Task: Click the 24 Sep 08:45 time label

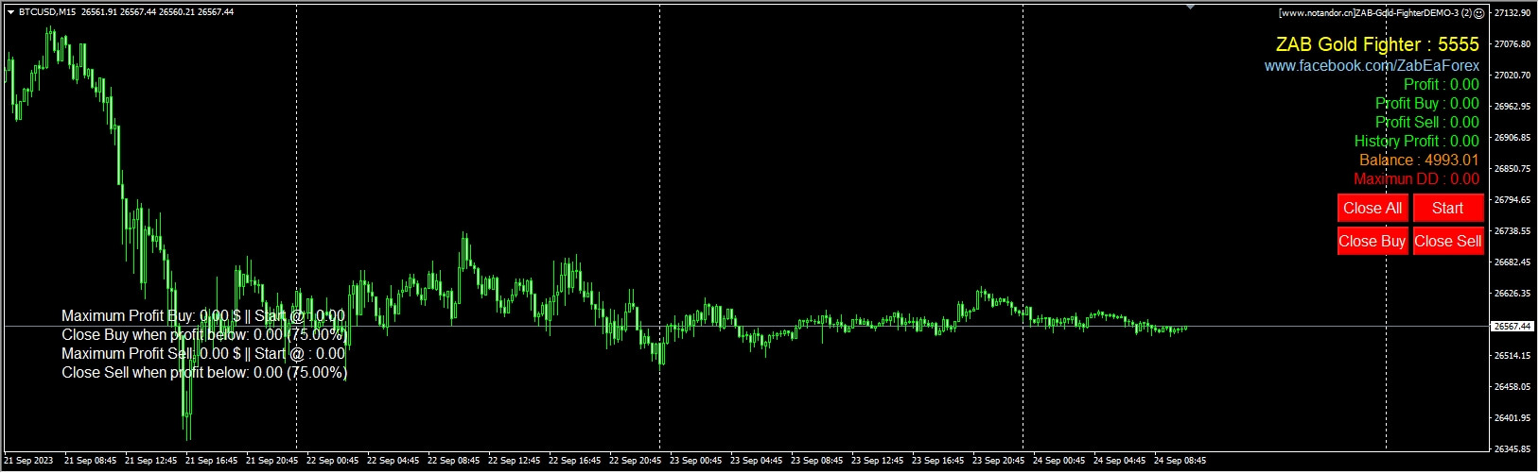Action: coord(1180,461)
